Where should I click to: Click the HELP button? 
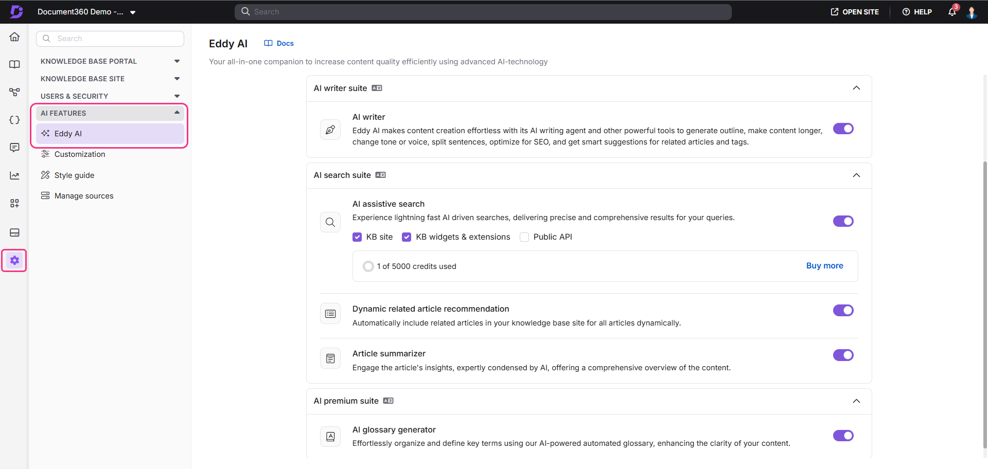(917, 12)
